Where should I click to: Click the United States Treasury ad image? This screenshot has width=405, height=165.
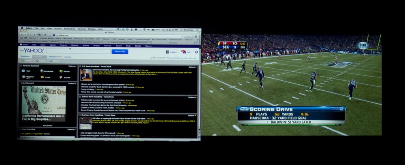pos(44,100)
